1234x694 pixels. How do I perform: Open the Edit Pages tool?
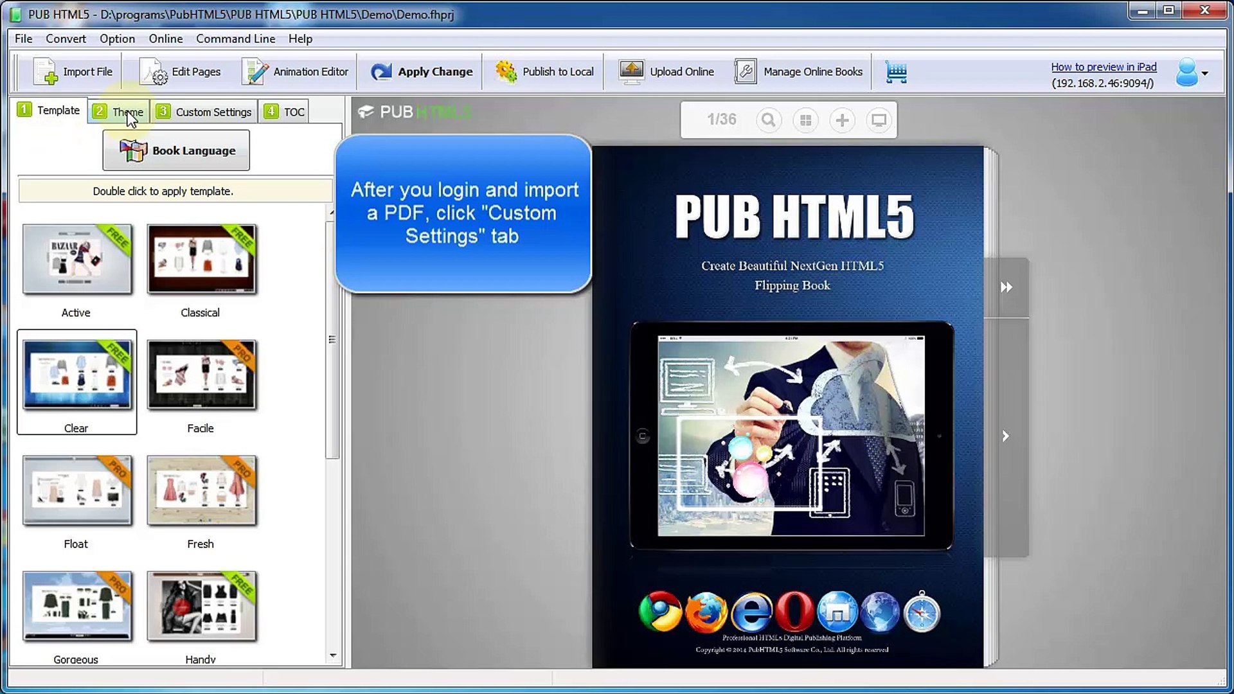181,72
